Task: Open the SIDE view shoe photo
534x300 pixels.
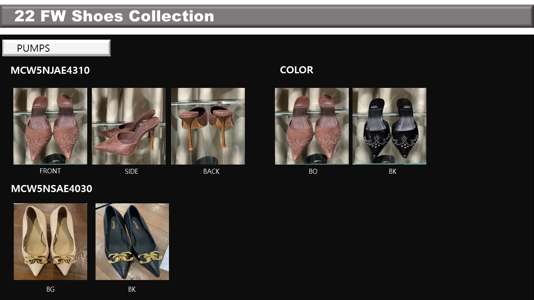Action: tap(128, 126)
